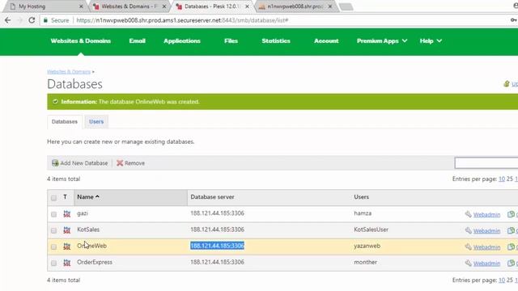Viewport: 518px width, 291px height.
Task: Reload the page with the refresh icon
Action: click(32, 20)
